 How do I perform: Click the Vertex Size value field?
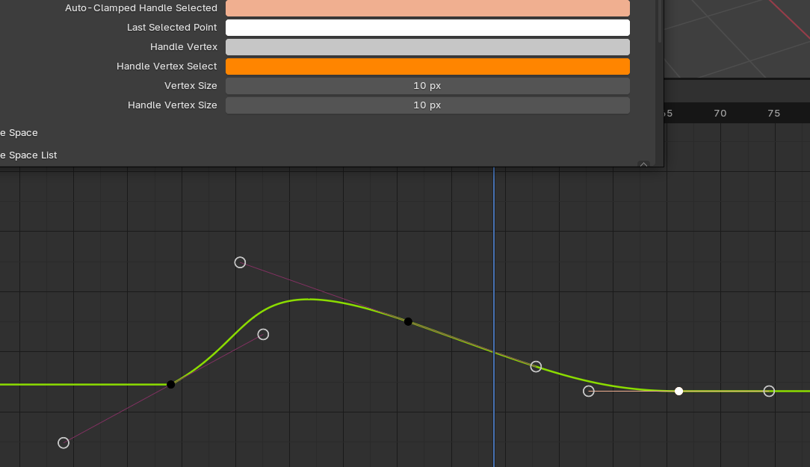tap(427, 86)
